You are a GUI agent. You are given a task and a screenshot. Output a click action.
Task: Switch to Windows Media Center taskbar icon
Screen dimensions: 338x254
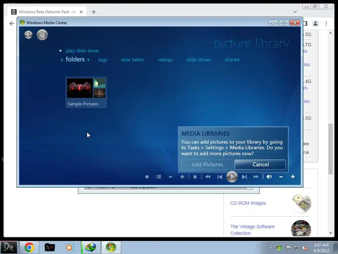pos(111,247)
